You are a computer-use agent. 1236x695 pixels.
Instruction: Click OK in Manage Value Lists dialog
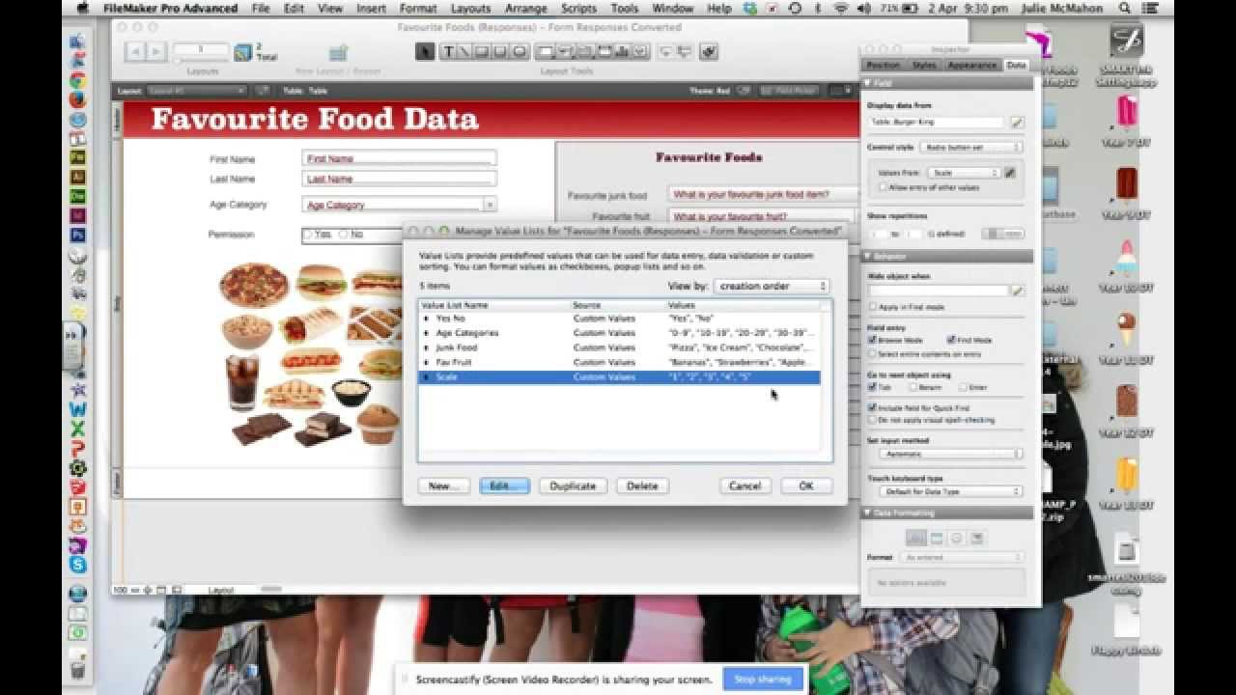[806, 486]
